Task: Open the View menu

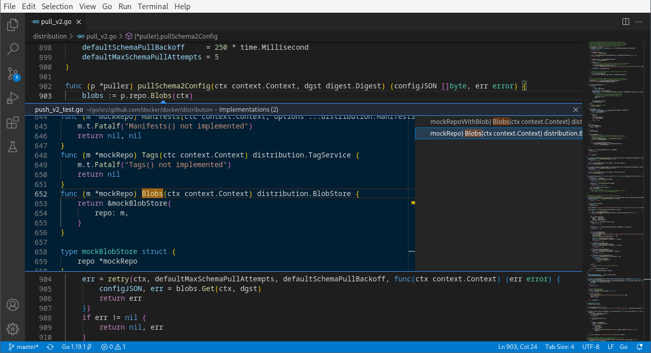Action: pos(87,6)
